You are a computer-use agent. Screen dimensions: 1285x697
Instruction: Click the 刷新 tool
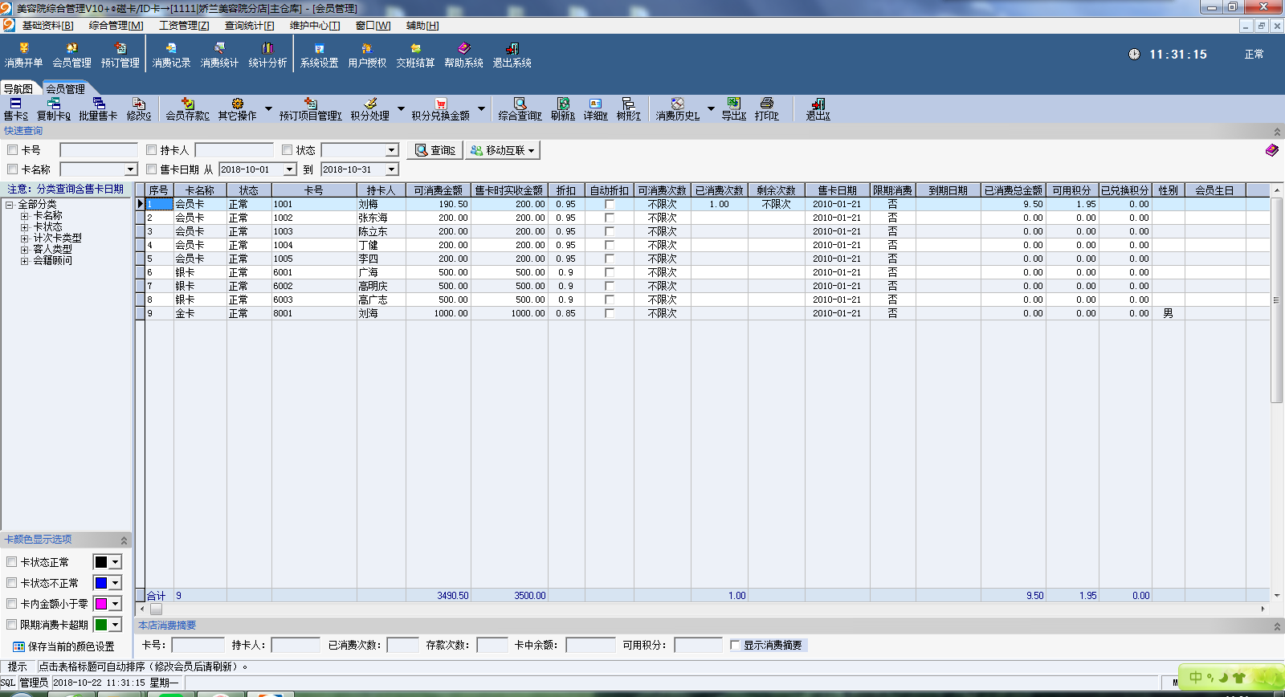pyautogui.click(x=563, y=109)
